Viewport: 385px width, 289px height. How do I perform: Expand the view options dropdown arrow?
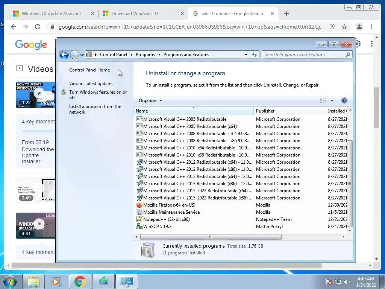[x=332, y=100]
